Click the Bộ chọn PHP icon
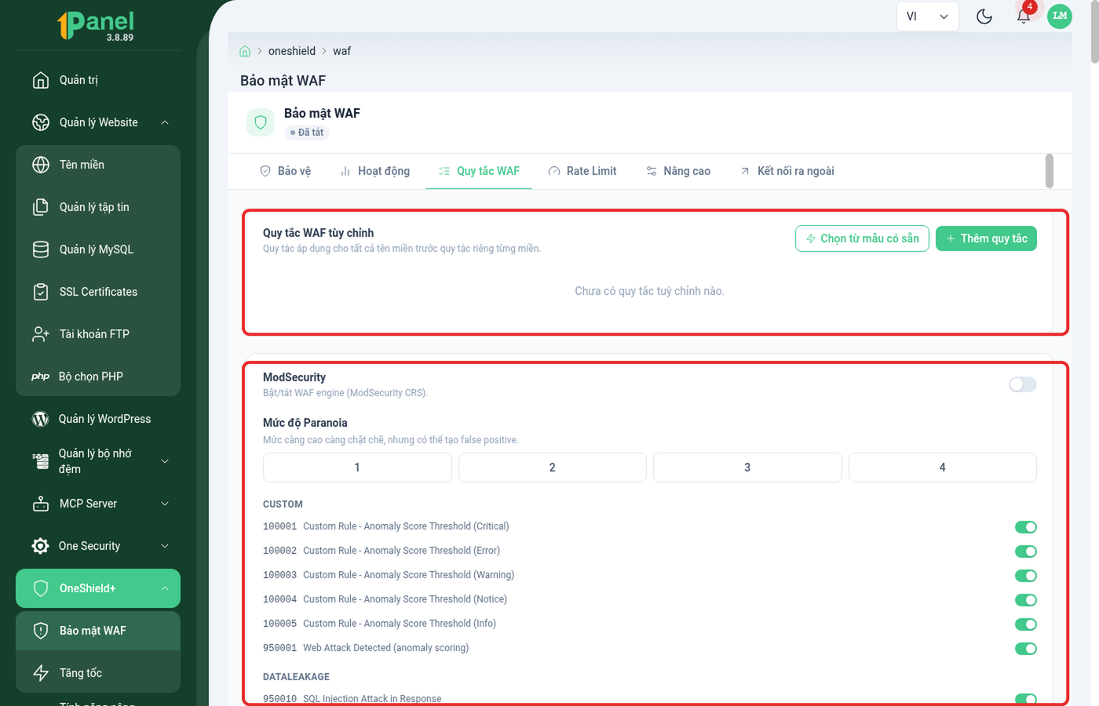The width and height of the screenshot is (1099, 706). pos(41,377)
